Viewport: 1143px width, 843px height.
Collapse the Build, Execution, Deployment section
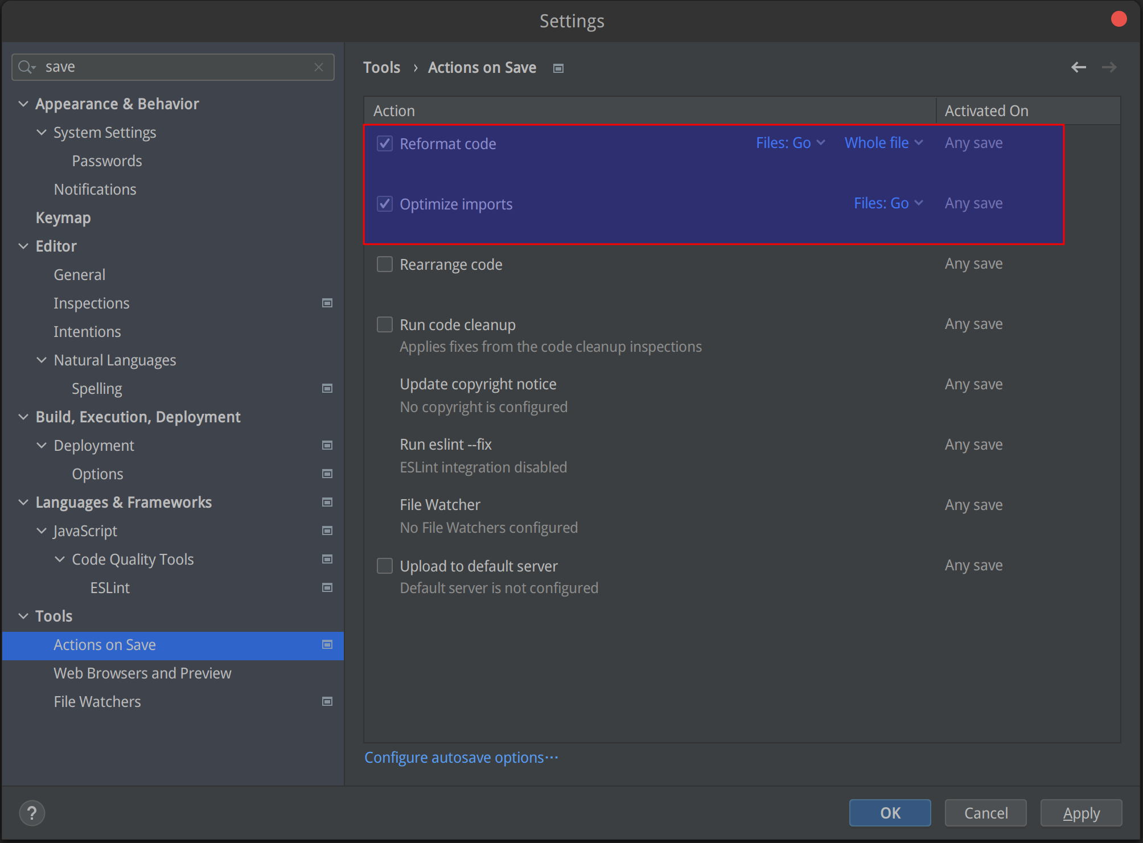23,417
